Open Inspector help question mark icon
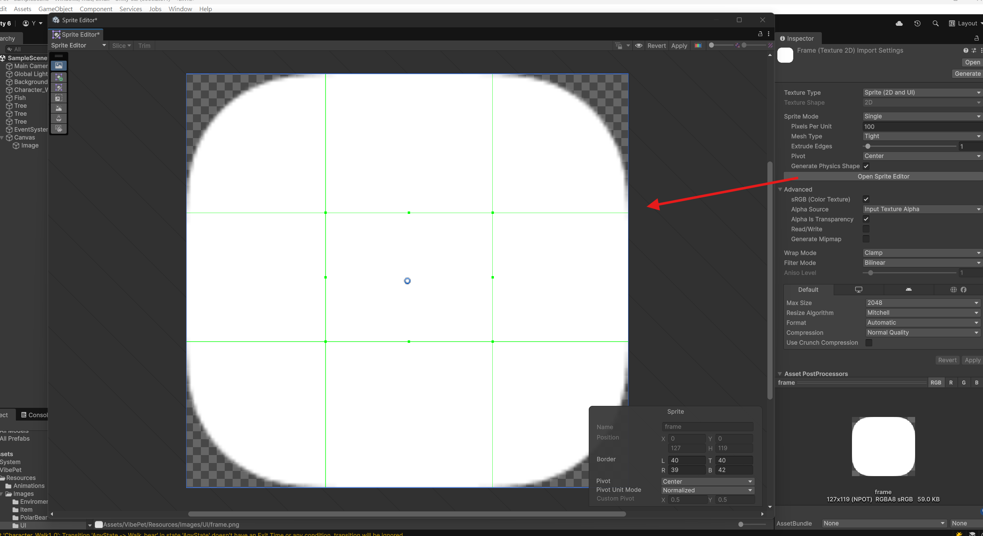Screen dimensions: 983x536 click(x=966, y=50)
